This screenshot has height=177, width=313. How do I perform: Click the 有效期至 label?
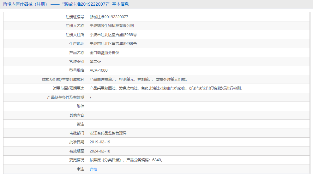[77, 151]
